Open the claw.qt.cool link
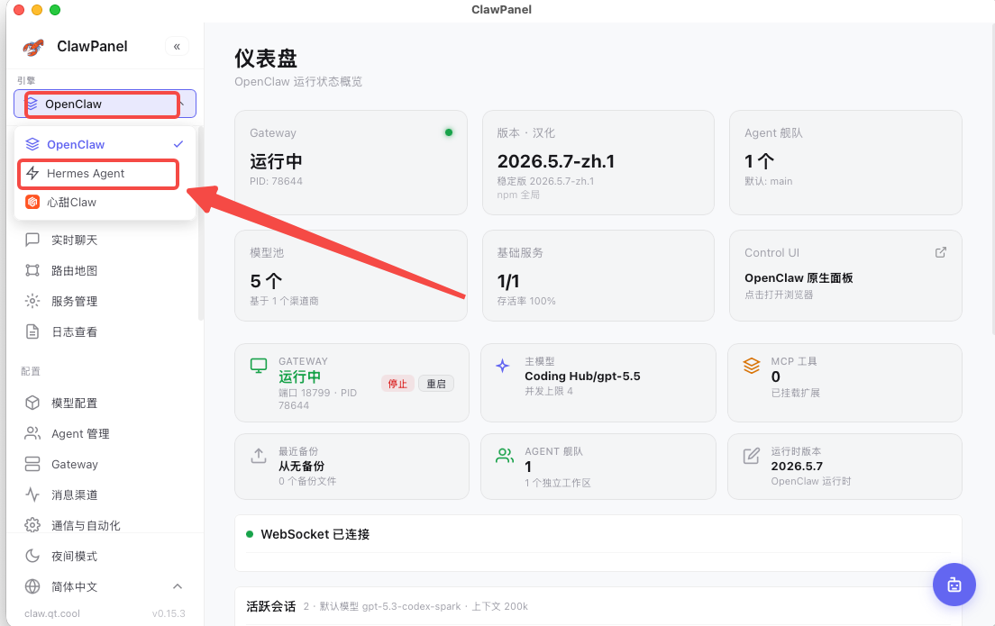Viewport: 995px width, 626px height. 52,614
